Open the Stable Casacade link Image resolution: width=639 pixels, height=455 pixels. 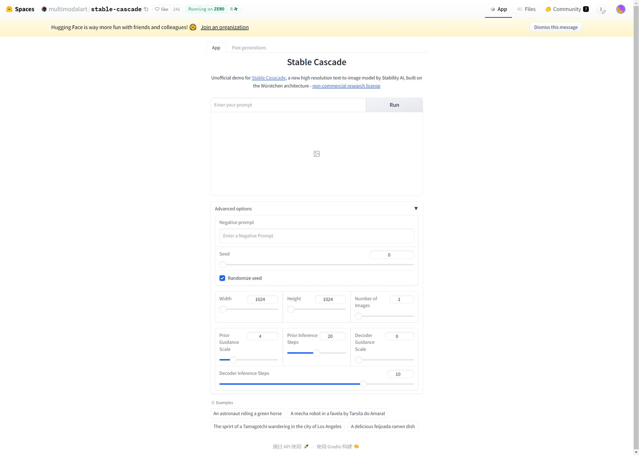[268, 78]
